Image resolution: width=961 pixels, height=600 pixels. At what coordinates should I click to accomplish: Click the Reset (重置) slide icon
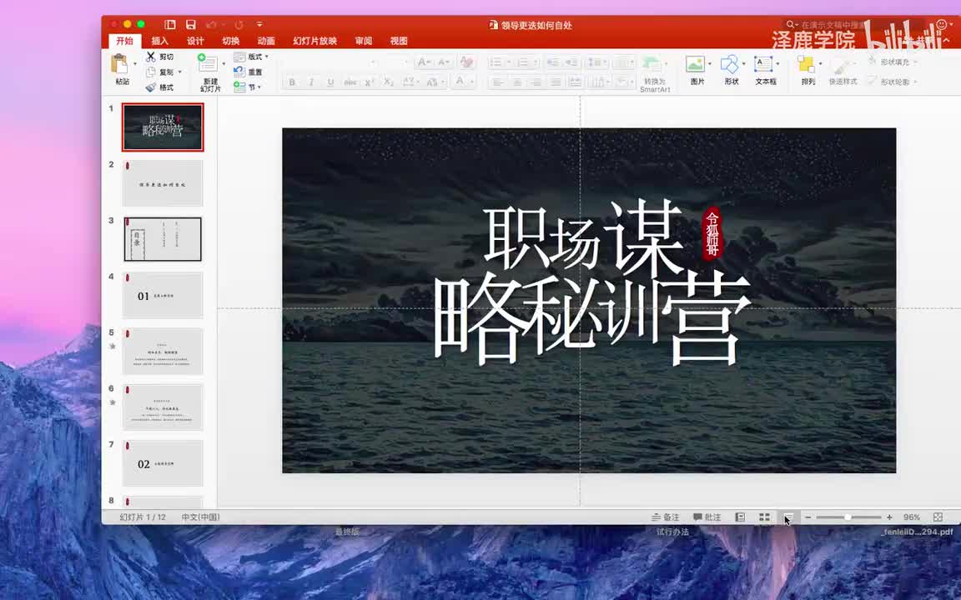tap(239, 72)
